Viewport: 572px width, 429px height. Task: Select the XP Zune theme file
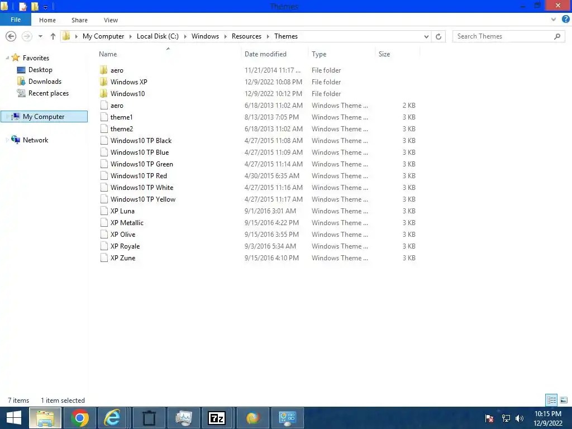122,258
